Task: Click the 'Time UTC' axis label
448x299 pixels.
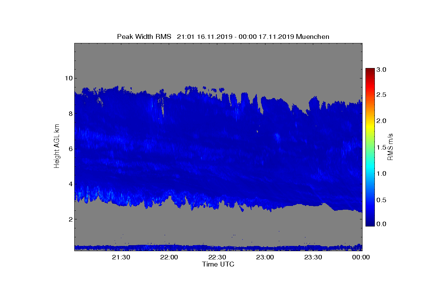Action: point(218,264)
